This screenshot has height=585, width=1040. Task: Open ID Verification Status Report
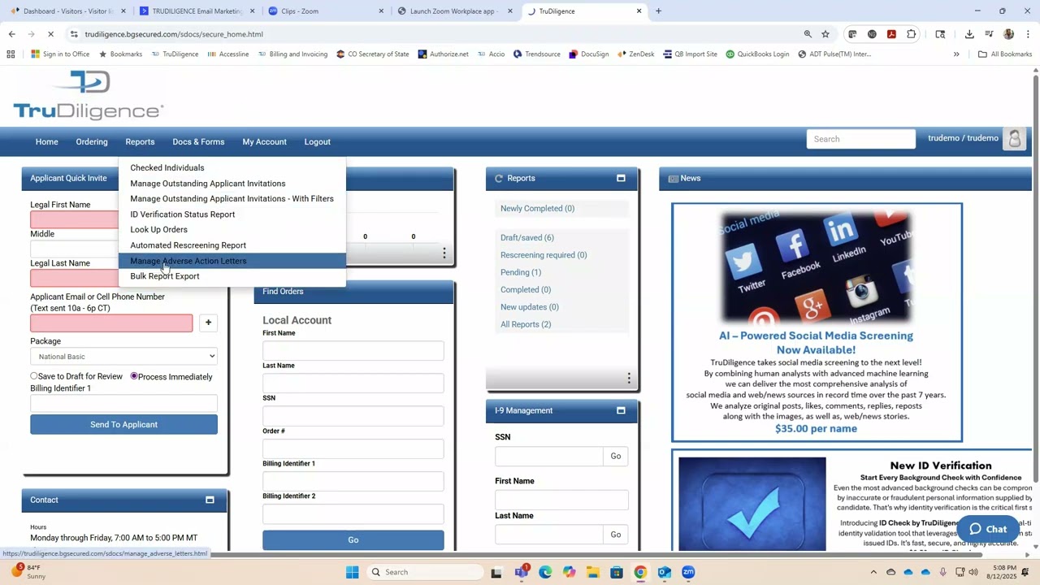(182, 214)
